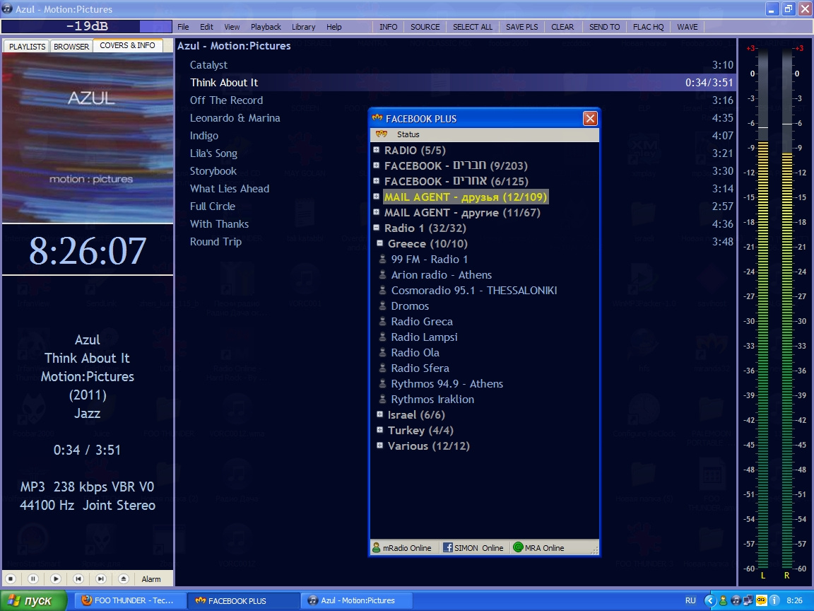
Task: Click the green MRA Online icon
Action: [x=518, y=547]
